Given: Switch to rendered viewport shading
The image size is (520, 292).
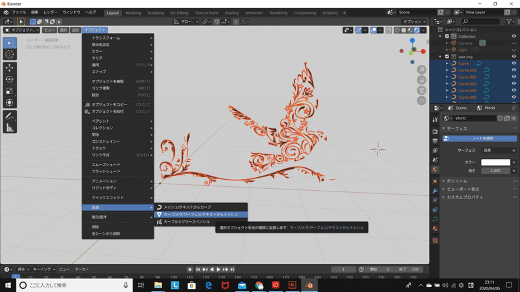Looking at the screenshot, I should (x=417, y=30).
